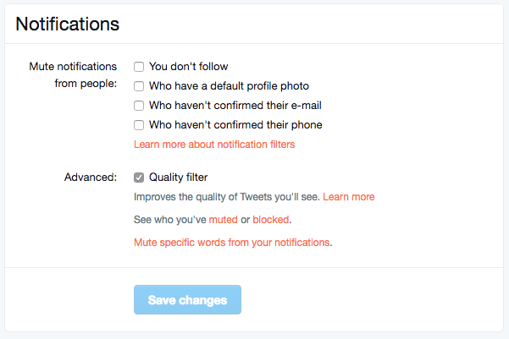Image resolution: width=509 pixels, height=339 pixels.
Task: Check the unconfirmed e-mail mute checkbox
Action: pos(139,106)
